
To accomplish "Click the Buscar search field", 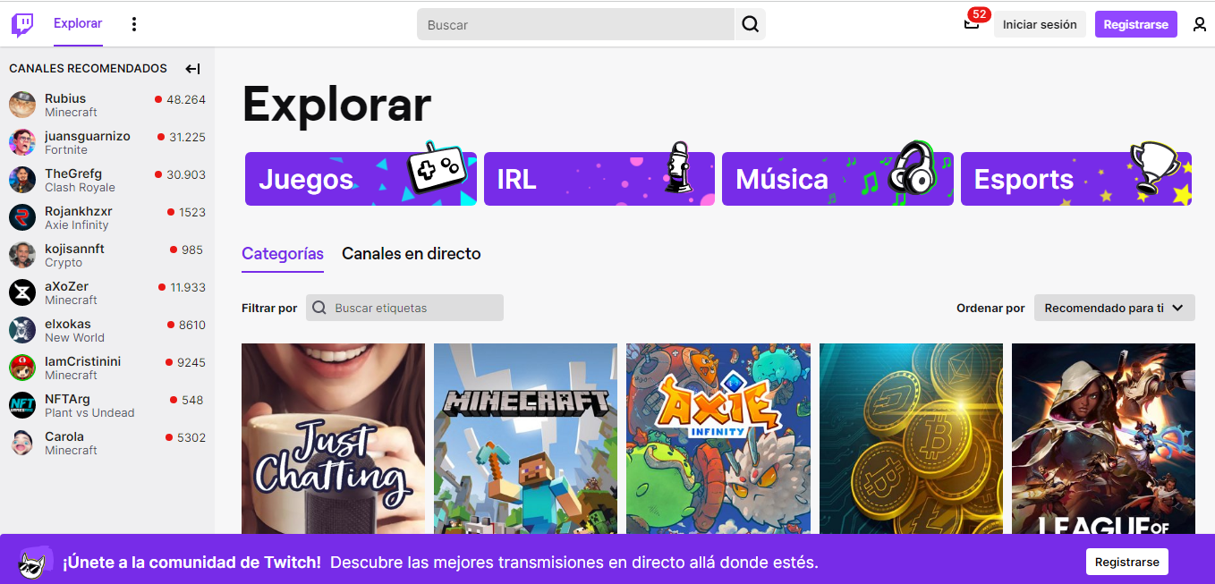I will (576, 24).
